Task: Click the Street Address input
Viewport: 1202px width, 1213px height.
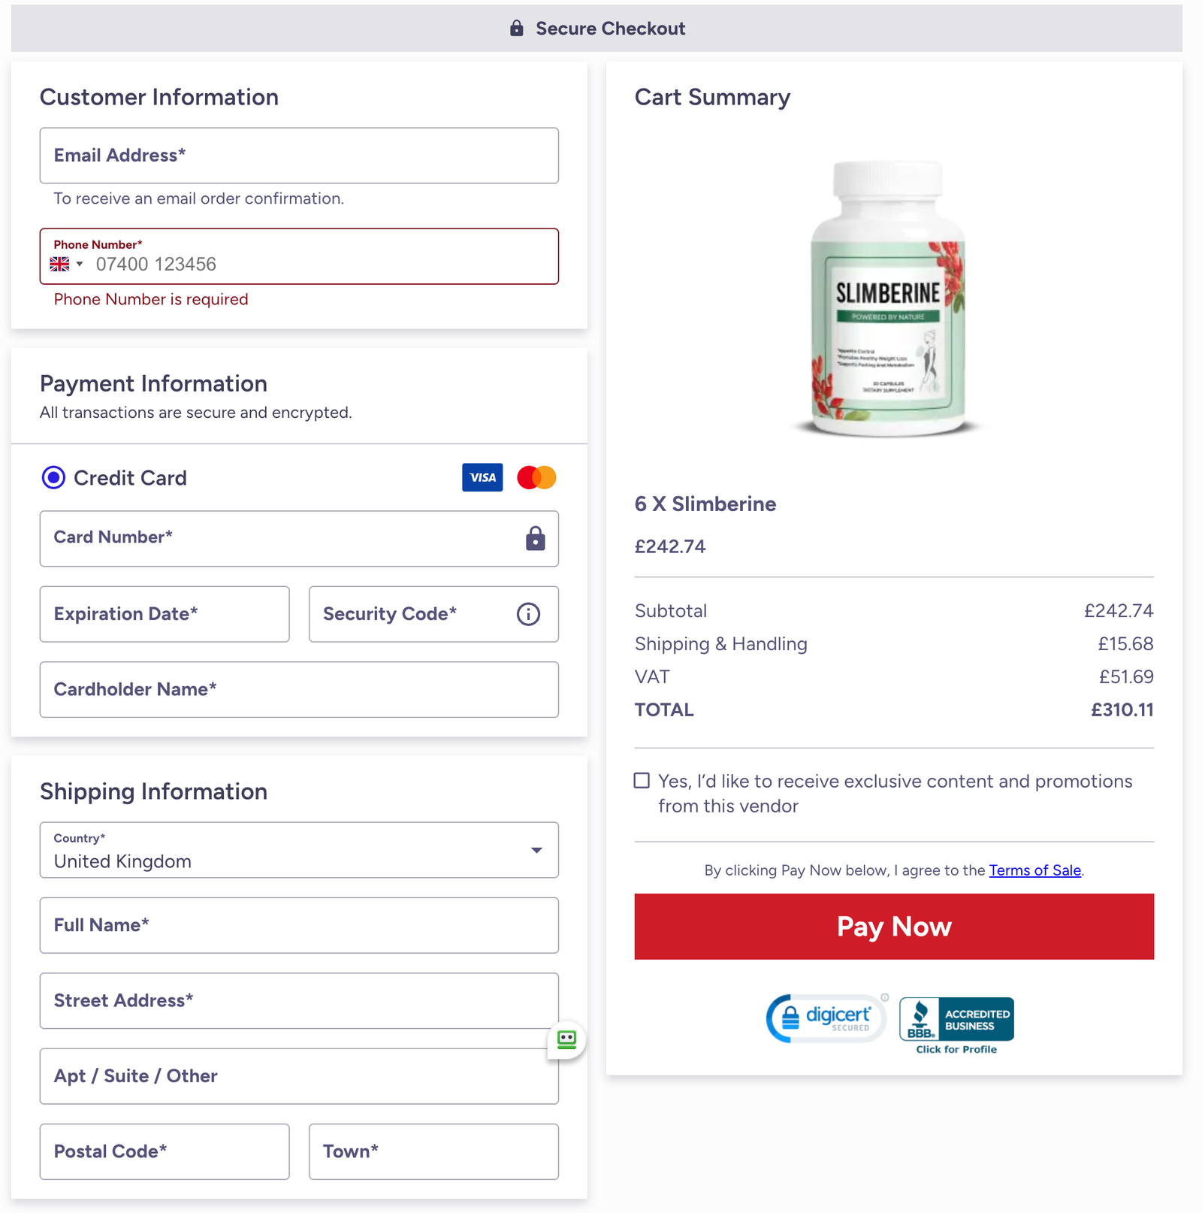Action: click(x=299, y=1000)
